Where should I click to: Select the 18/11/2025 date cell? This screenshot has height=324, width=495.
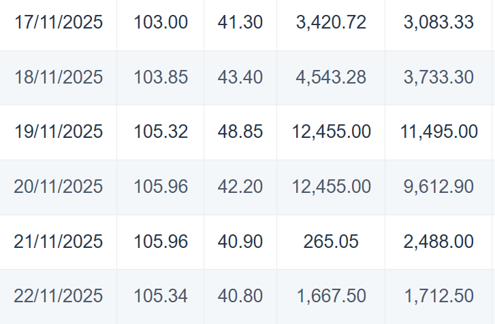click(59, 77)
